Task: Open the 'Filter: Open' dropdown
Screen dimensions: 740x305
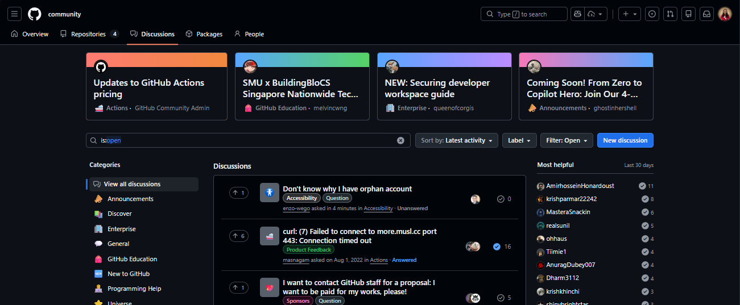Action: click(567, 140)
